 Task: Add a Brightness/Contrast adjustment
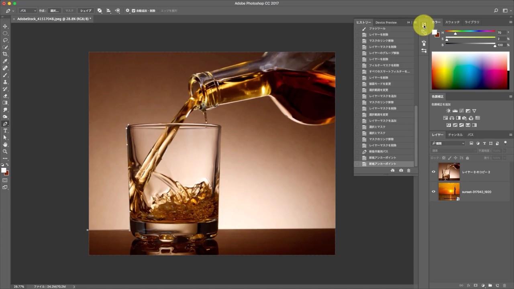tap(449, 111)
